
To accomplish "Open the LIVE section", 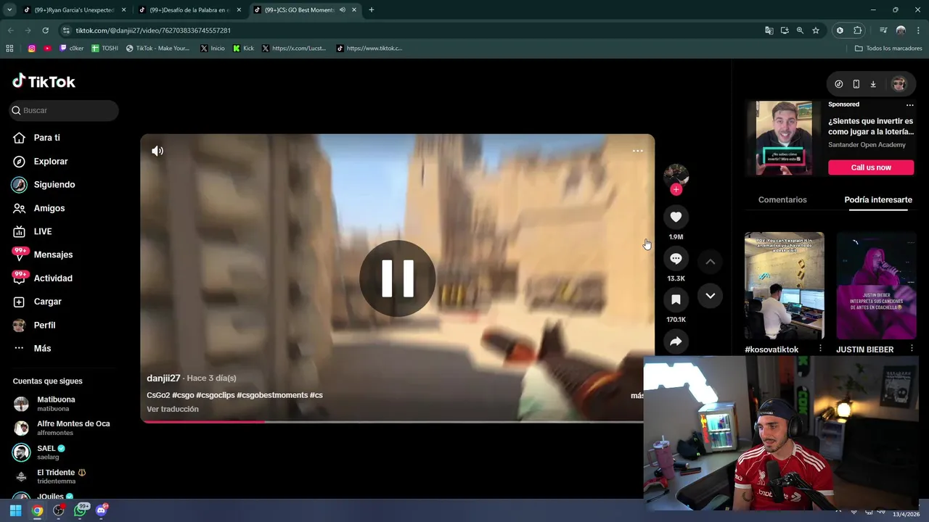I will click(x=42, y=231).
